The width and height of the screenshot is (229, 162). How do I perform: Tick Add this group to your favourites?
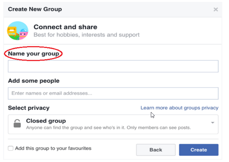coord(11,148)
